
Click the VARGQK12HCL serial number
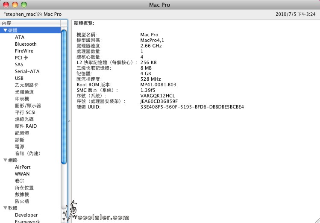pyautogui.click(x=158, y=96)
